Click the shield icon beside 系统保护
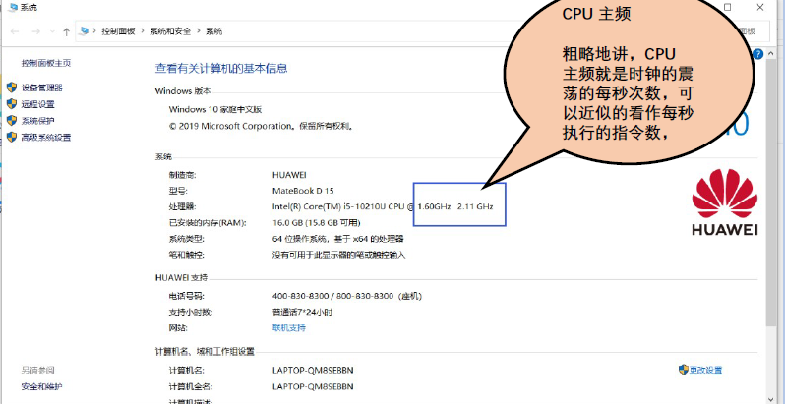The width and height of the screenshot is (785, 404). tap(12, 121)
